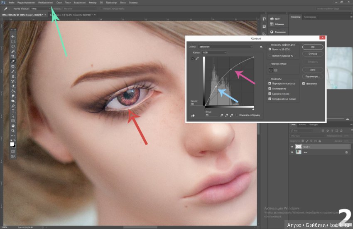This screenshot has height=229, width=353.
Task: Select the Light (0-255) radio option
Action: (270, 49)
